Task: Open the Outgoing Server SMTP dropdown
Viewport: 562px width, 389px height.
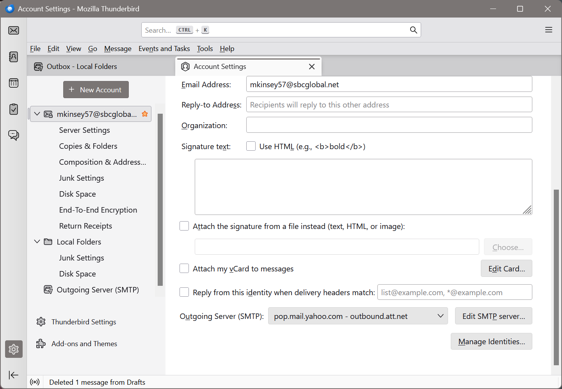Action: (359, 316)
